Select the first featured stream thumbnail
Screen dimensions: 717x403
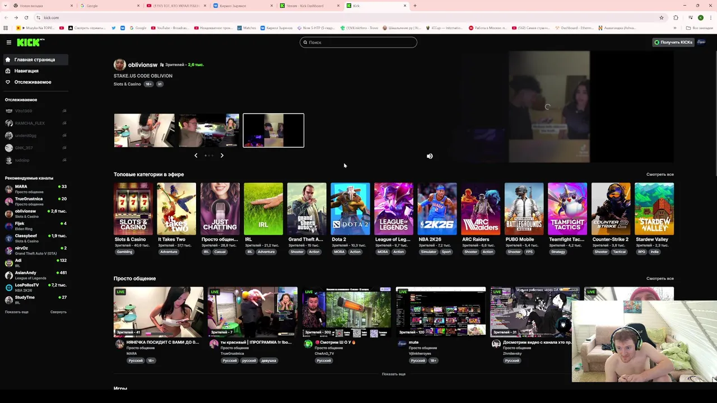pyautogui.click(x=144, y=130)
